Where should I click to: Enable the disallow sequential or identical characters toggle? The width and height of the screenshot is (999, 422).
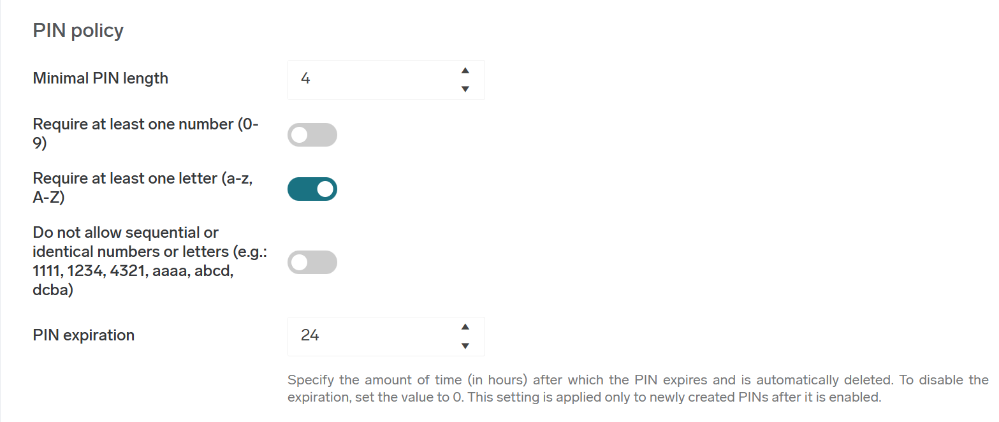pos(312,262)
